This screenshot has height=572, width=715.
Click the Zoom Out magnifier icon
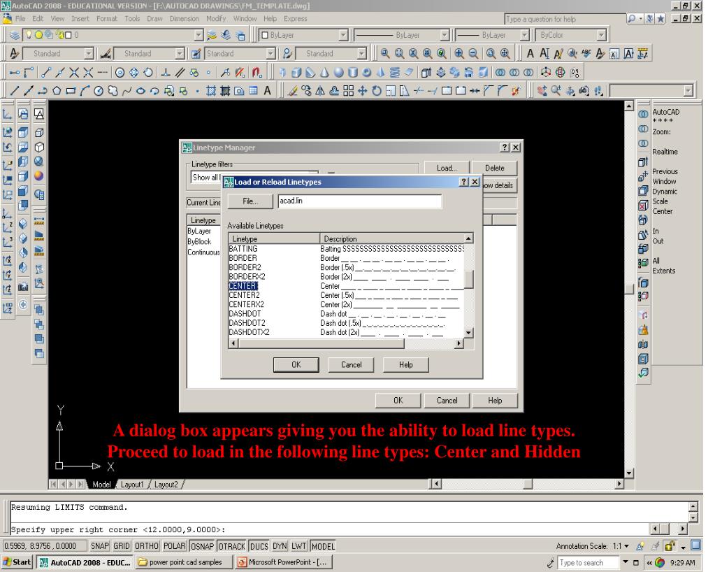[x=473, y=53]
